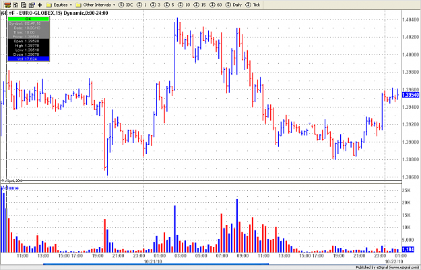Screen dimensions: 421x270
Task: Click the black plus toolbar icon
Action: (40, 5)
